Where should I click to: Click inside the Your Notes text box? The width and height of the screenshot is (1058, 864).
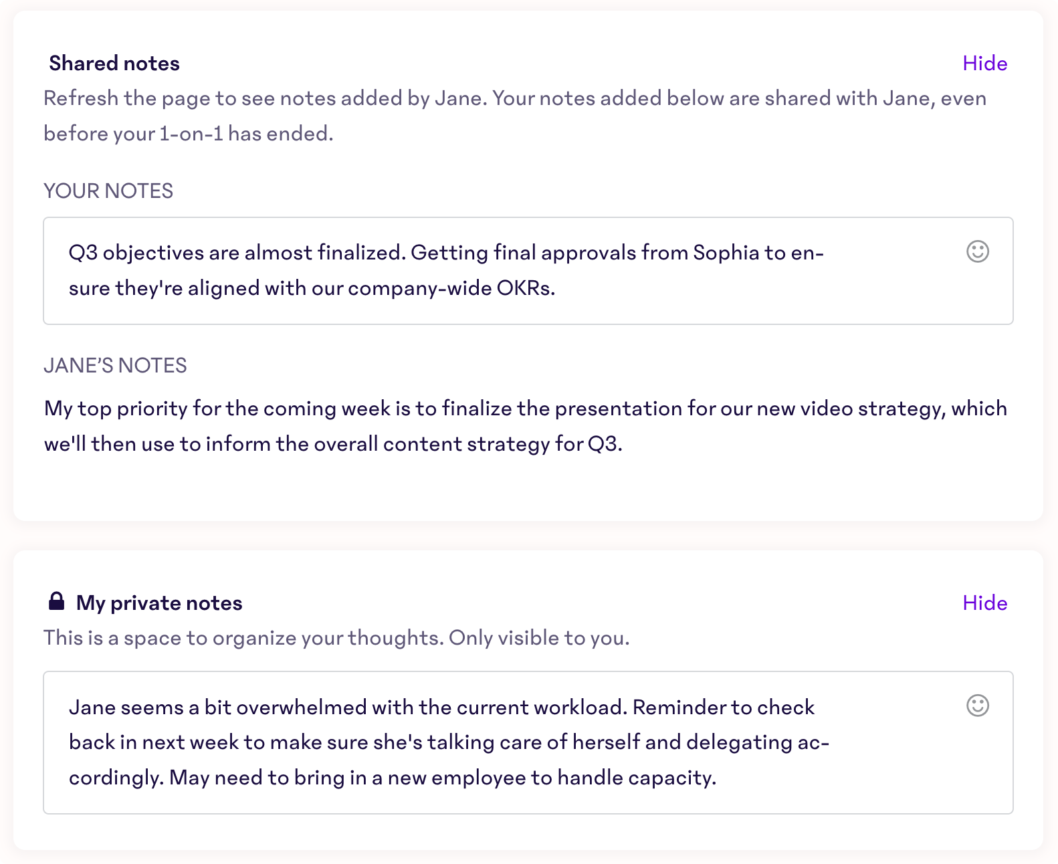coord(528,271)
